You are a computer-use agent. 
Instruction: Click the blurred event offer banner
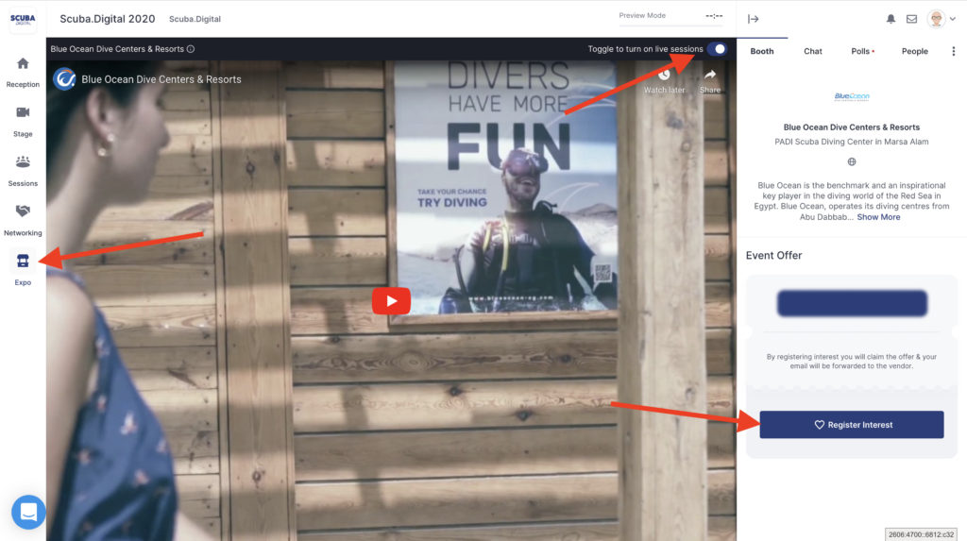pos(852,303)
